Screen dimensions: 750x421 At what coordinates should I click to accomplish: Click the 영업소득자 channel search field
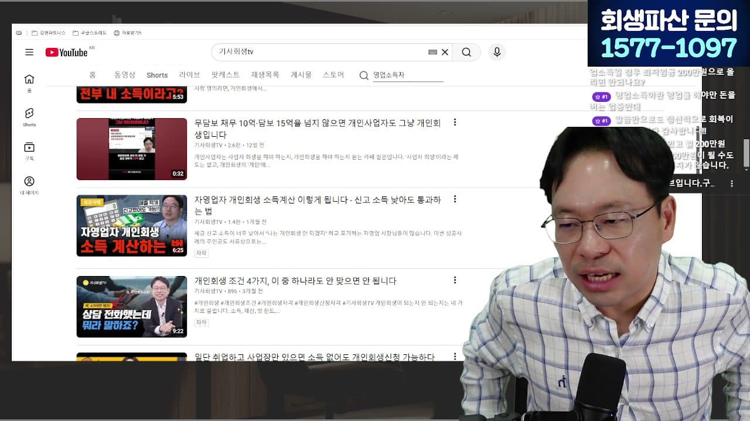tap(408, 75)
